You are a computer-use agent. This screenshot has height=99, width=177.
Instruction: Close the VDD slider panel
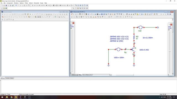tap(171, 24)
